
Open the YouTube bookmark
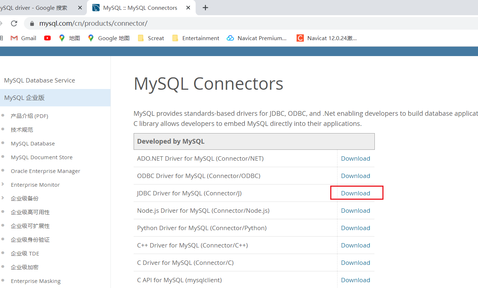point(47,38)
